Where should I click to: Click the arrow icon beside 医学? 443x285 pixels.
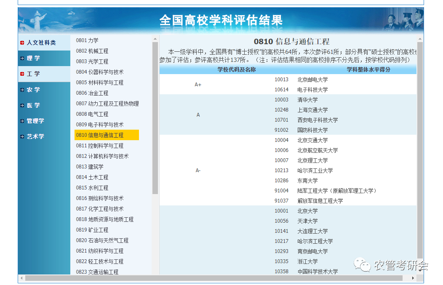22,105
